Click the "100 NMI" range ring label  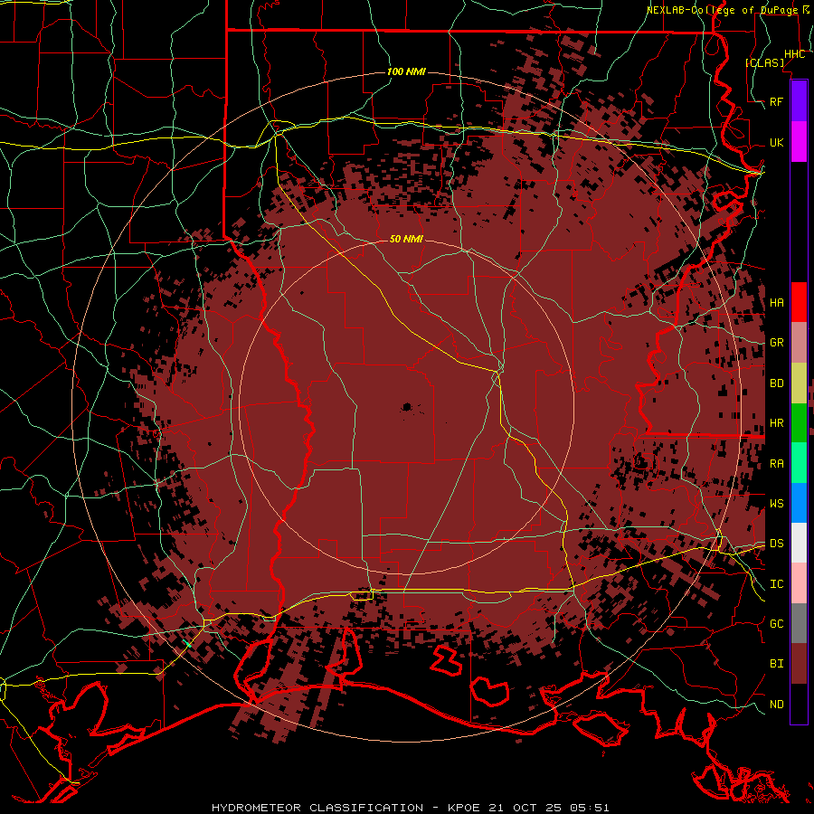click(406, 71)
